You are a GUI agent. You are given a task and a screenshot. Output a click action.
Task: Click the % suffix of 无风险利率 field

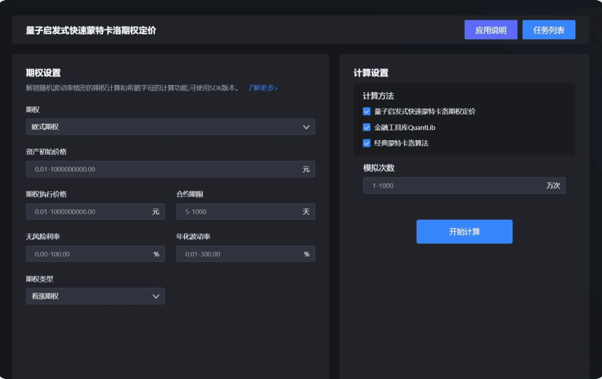click(156, 255)
